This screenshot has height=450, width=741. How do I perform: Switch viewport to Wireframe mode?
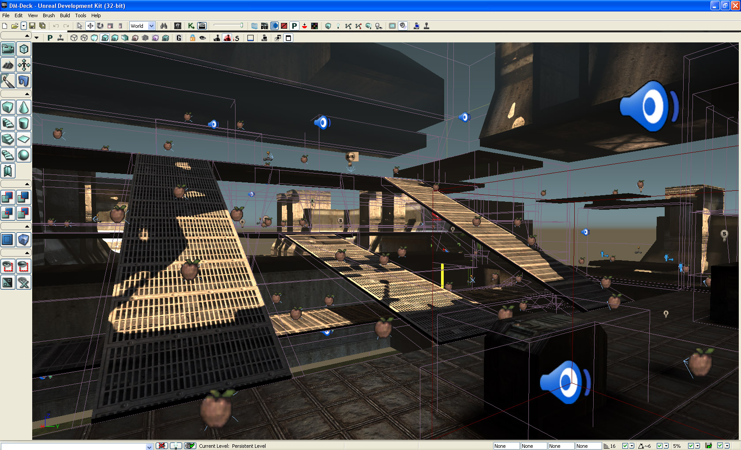[x=84, y=38]
